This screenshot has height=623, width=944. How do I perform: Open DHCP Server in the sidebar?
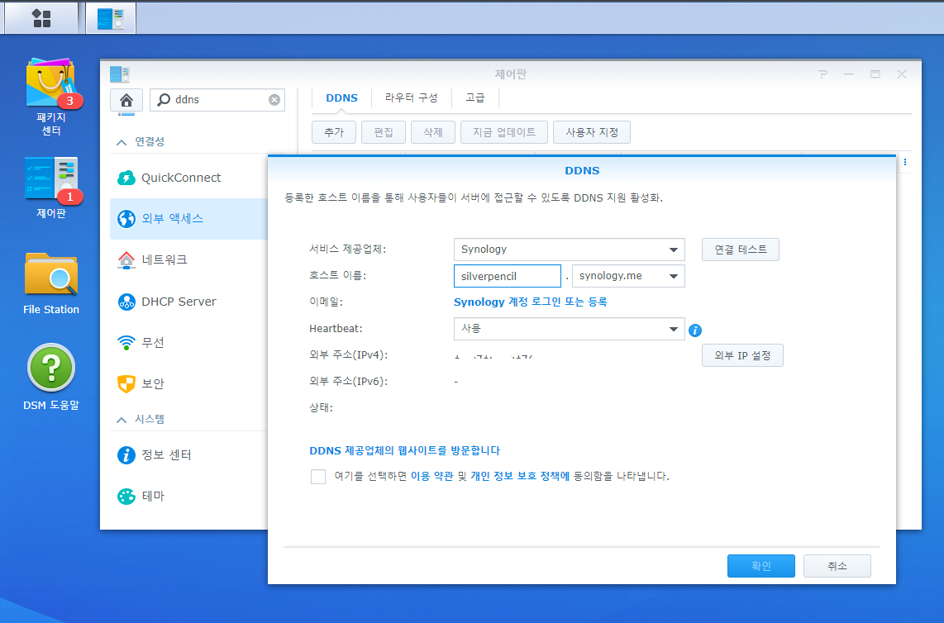point(188,302)
